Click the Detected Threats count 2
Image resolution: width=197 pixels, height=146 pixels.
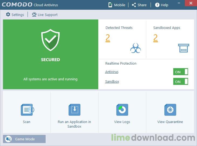[108, 38]
